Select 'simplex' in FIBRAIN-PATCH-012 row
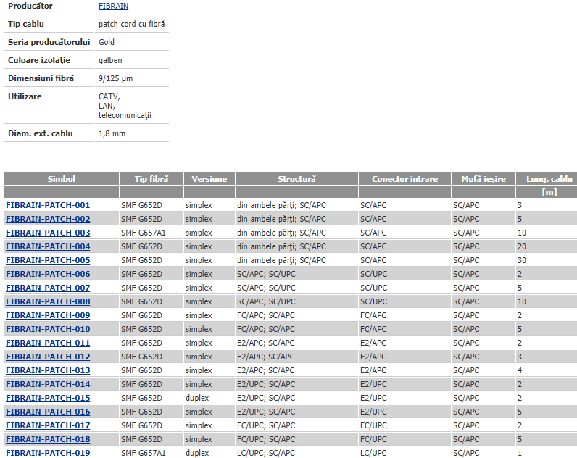The width and height of the screenshot is (577, 458). click(199, 357)
